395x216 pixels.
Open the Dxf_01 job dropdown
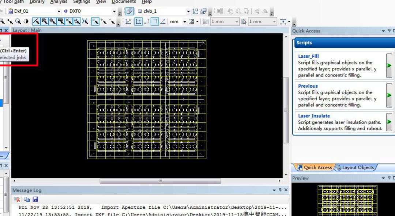point(59,11)
